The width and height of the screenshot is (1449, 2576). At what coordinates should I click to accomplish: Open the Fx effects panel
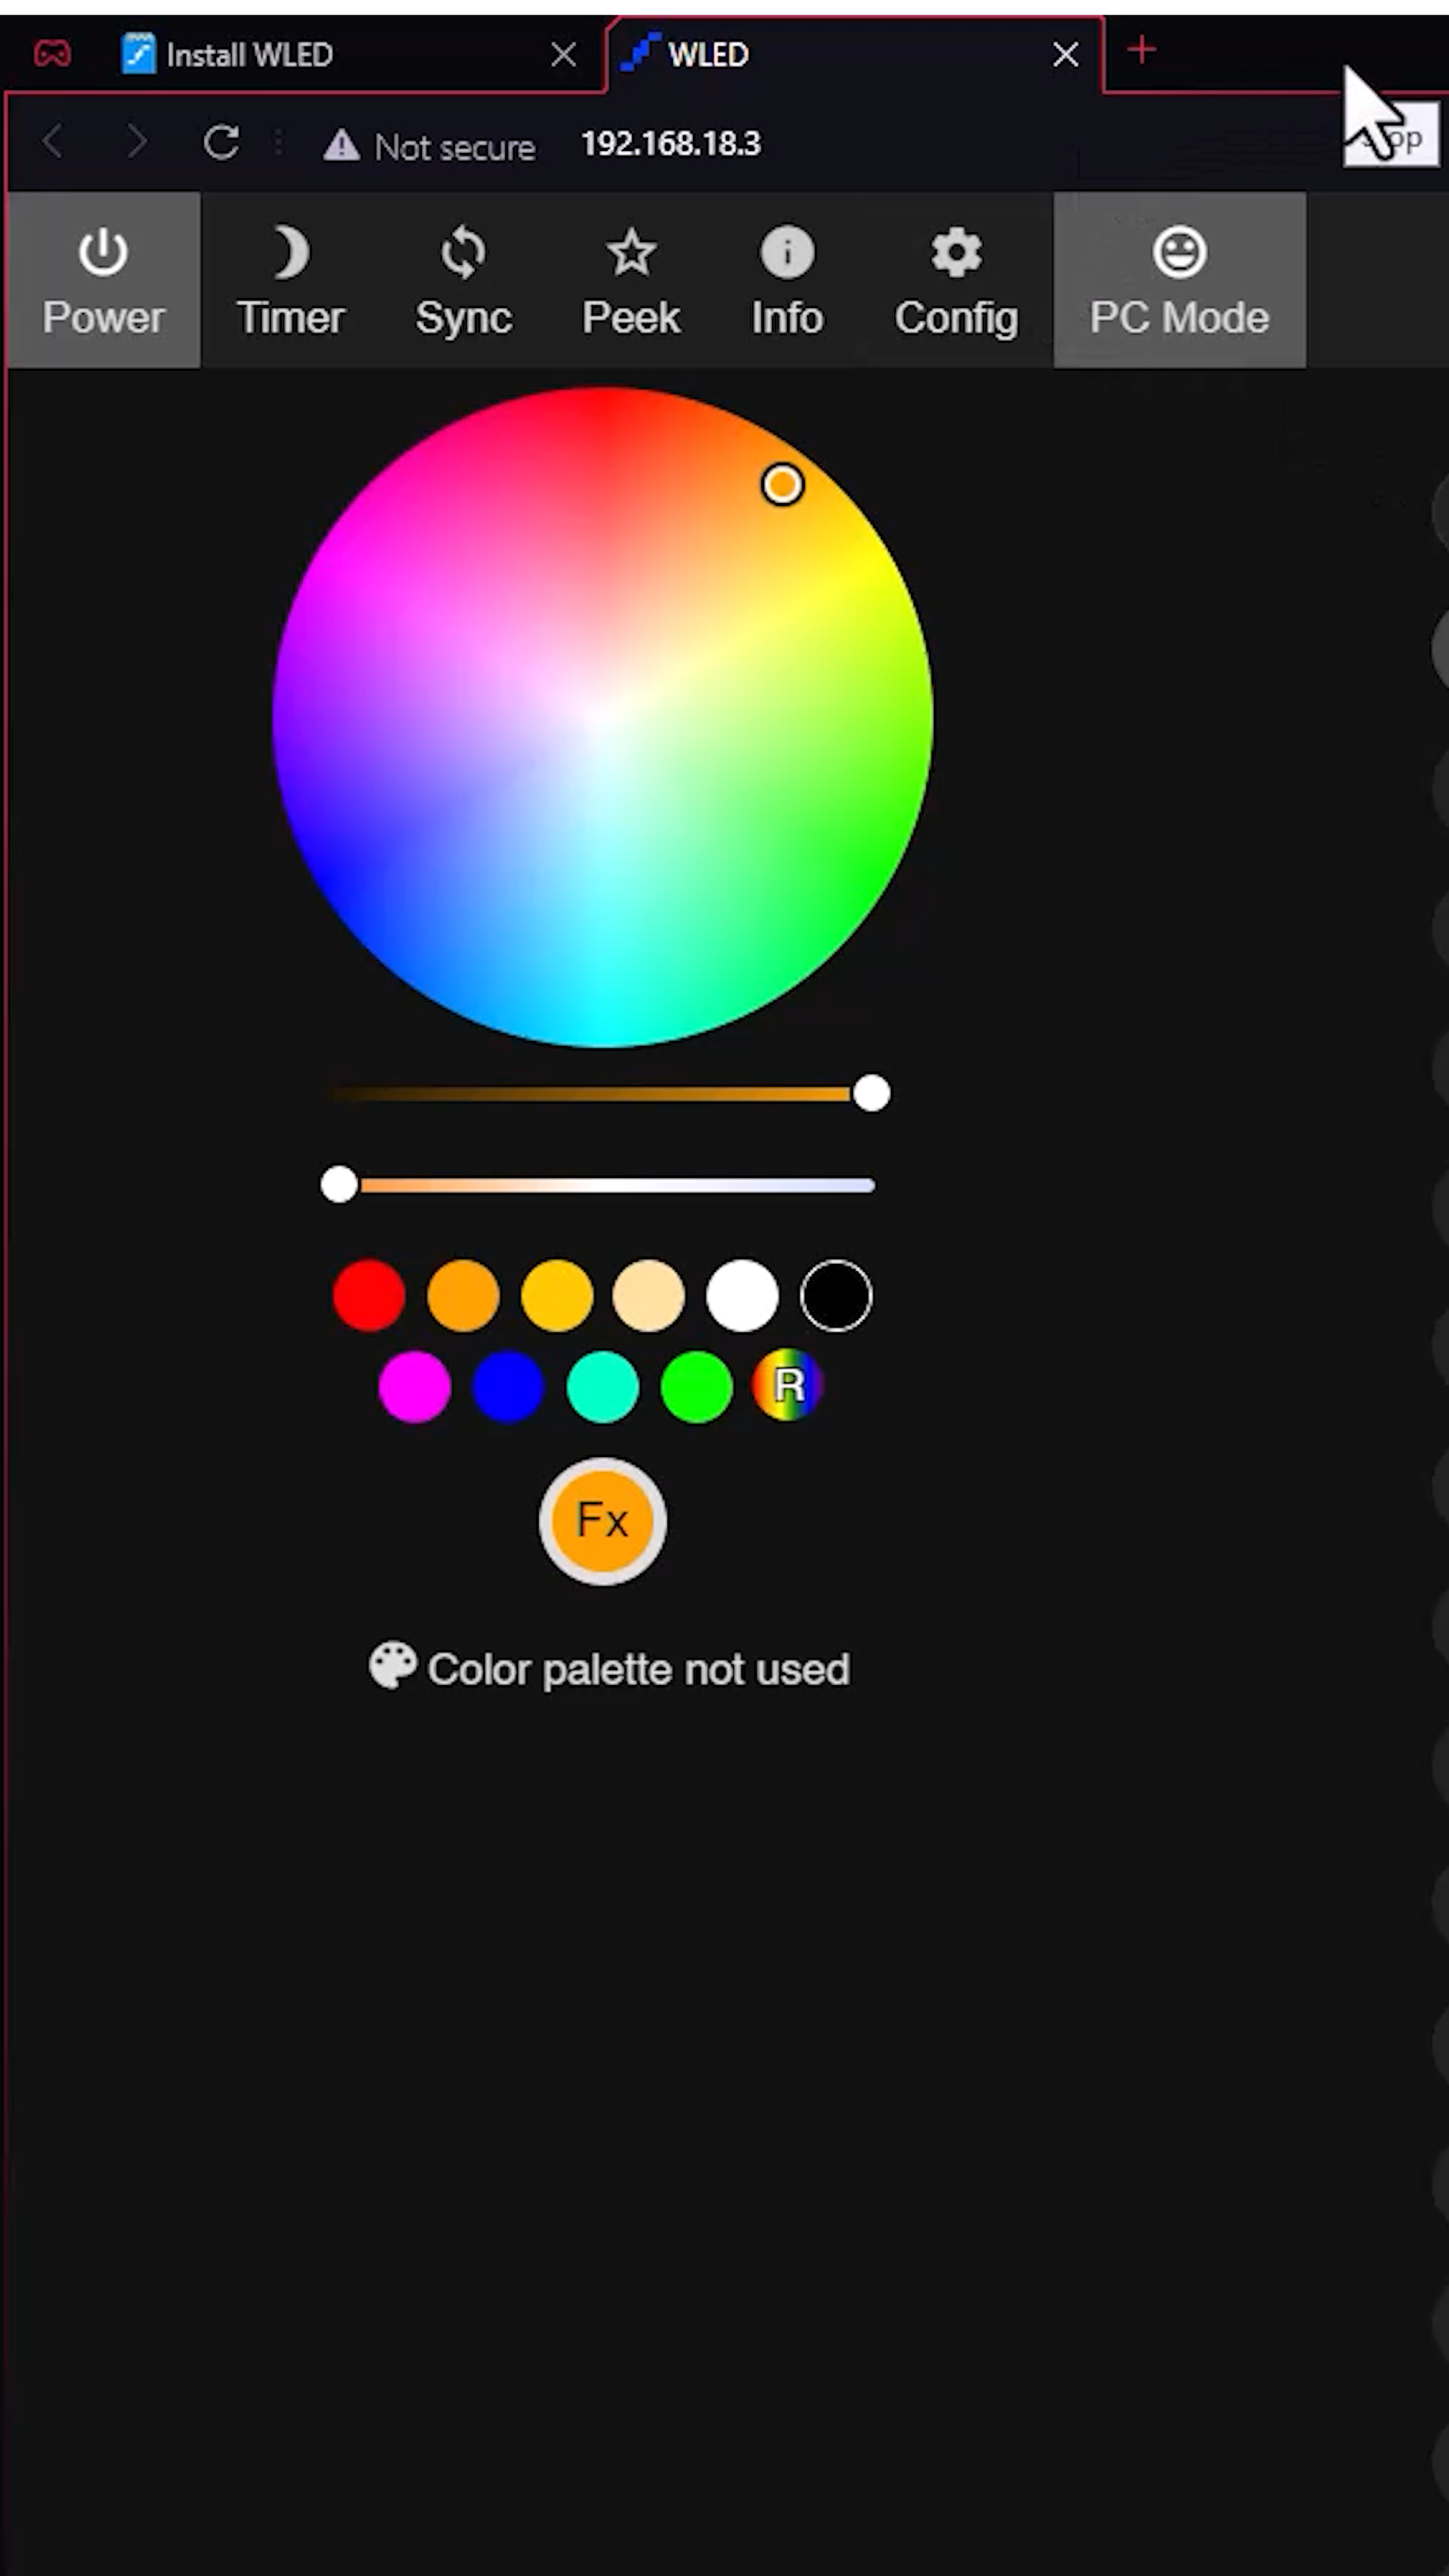[601, 1521]
